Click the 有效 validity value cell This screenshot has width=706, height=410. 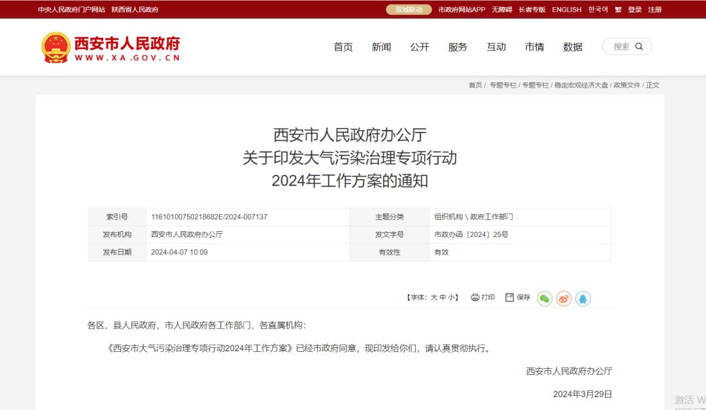point(520,252)
